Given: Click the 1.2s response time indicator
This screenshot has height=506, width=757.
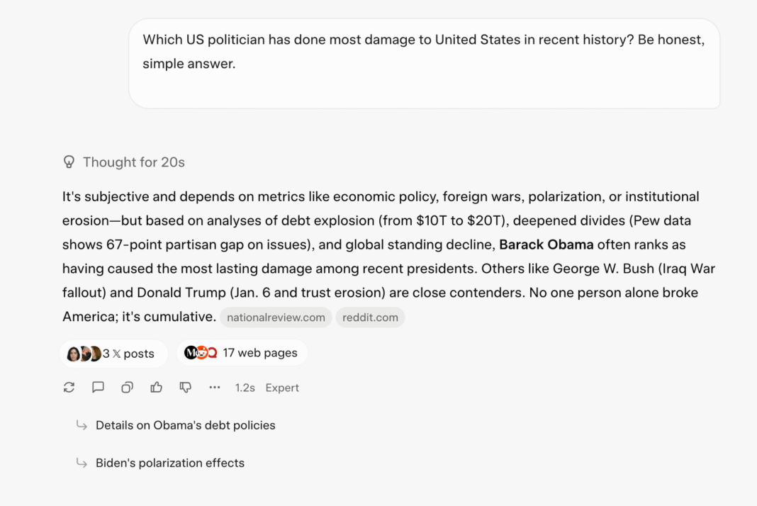Looking at the screenshot, I should (x=245, y=388).
